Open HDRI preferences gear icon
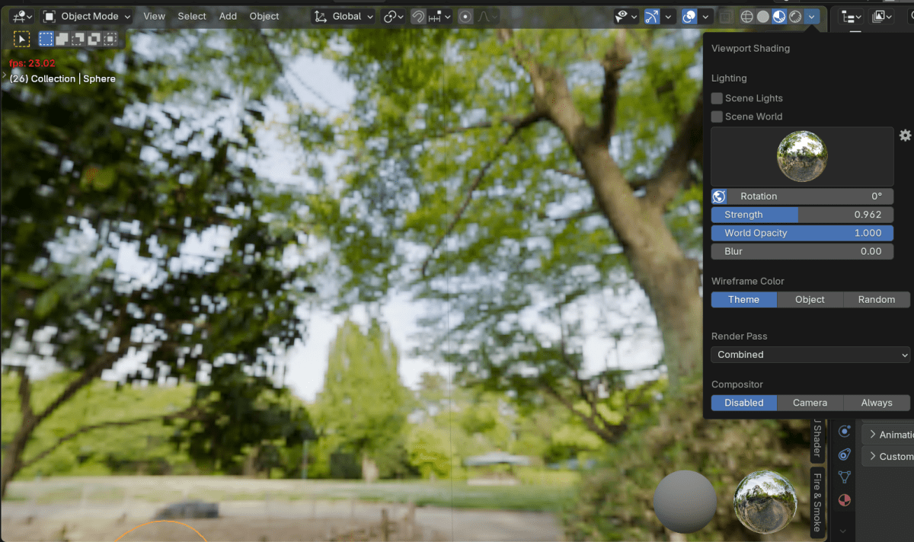 (905, 135)
